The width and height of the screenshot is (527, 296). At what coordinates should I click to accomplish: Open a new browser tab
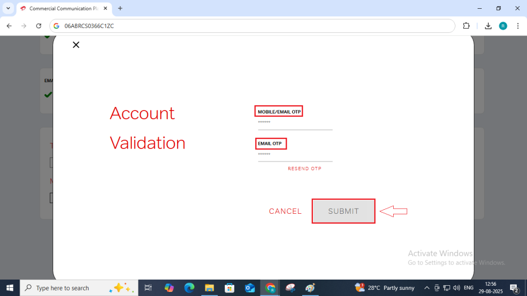tap(120, 8)
